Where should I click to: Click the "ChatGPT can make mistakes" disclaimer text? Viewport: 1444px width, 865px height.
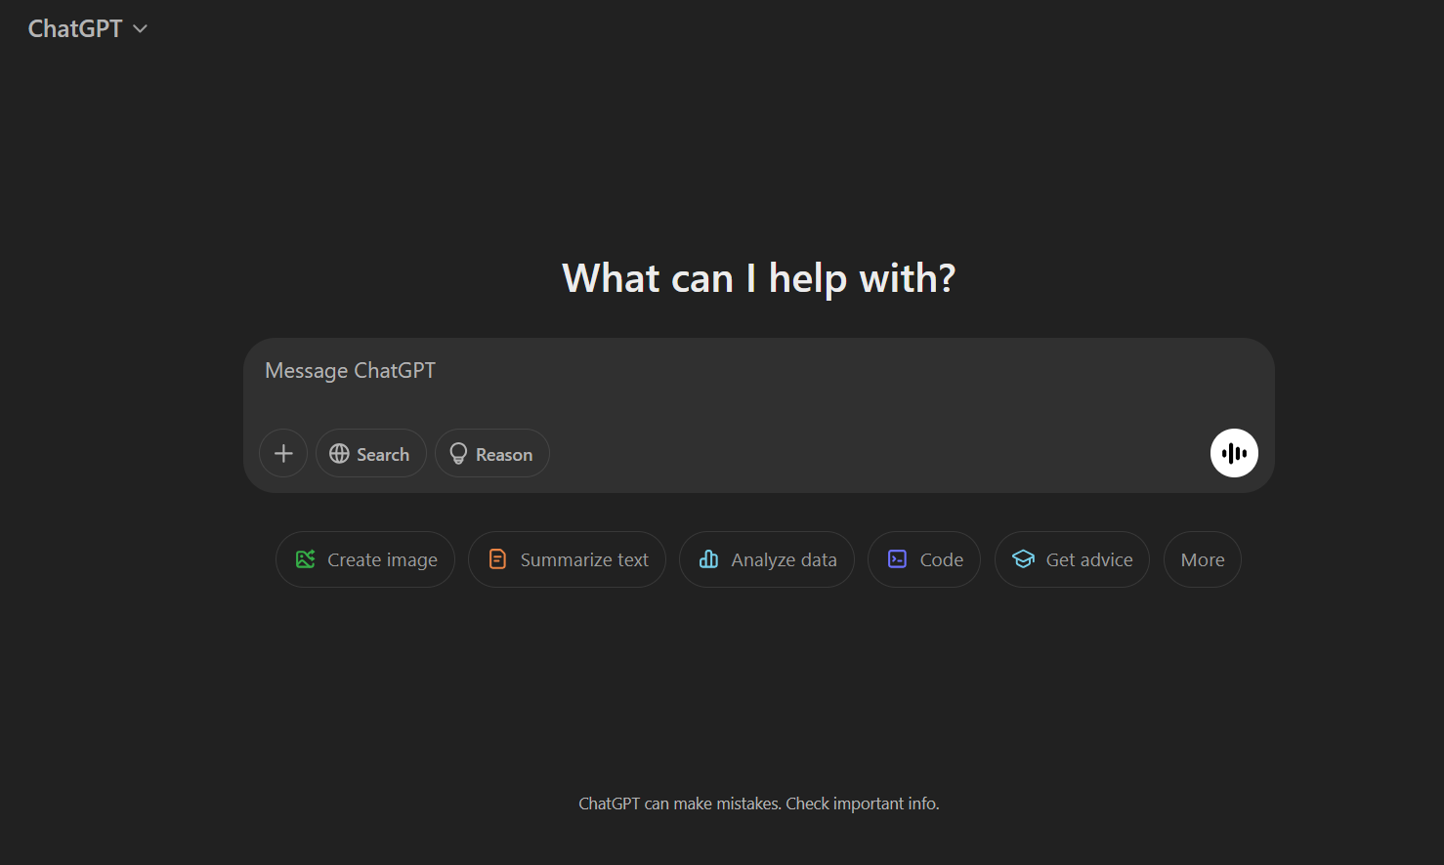pyautogui.click(x=759, y=803)
